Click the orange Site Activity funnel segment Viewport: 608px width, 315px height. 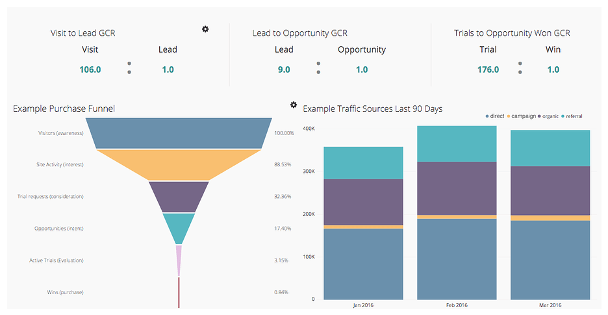(179, 165)
